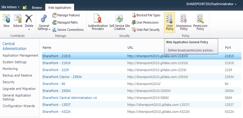Select SharePoint Claims - 23934
The width and height of the screenshot is (243, 118).
(x=62, y=77)
